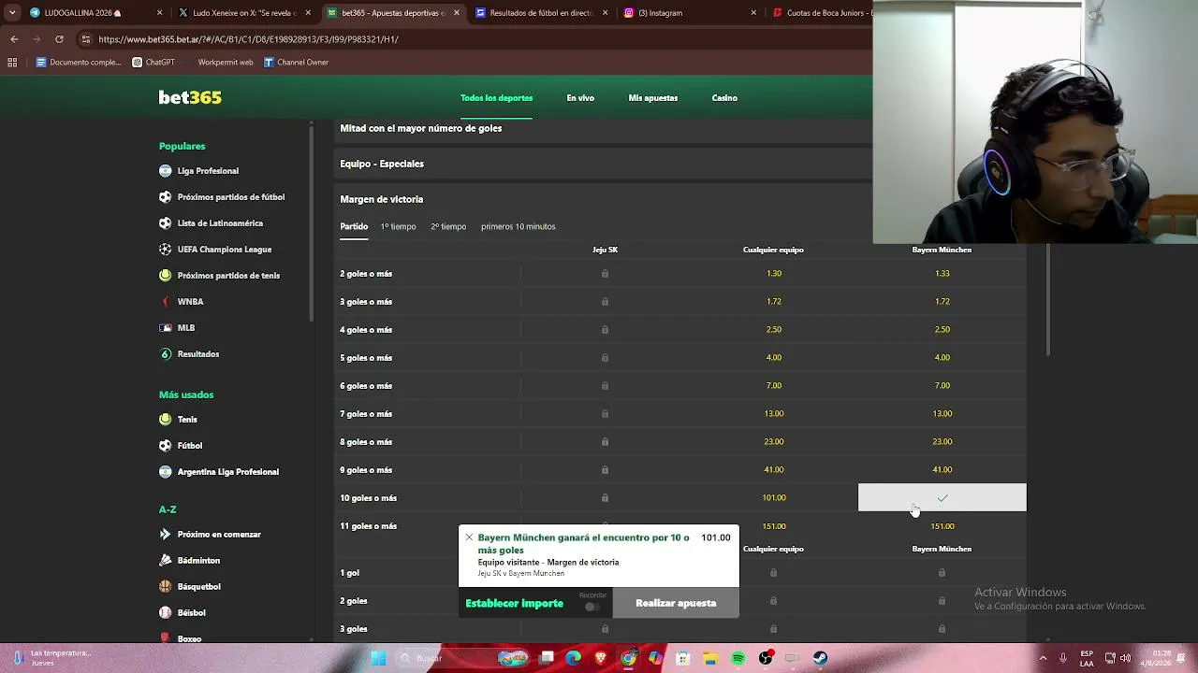1198x673 pixels.
Task: Click the icon beside Lista de Latinoamérica
Action: (x=166, y=223)
